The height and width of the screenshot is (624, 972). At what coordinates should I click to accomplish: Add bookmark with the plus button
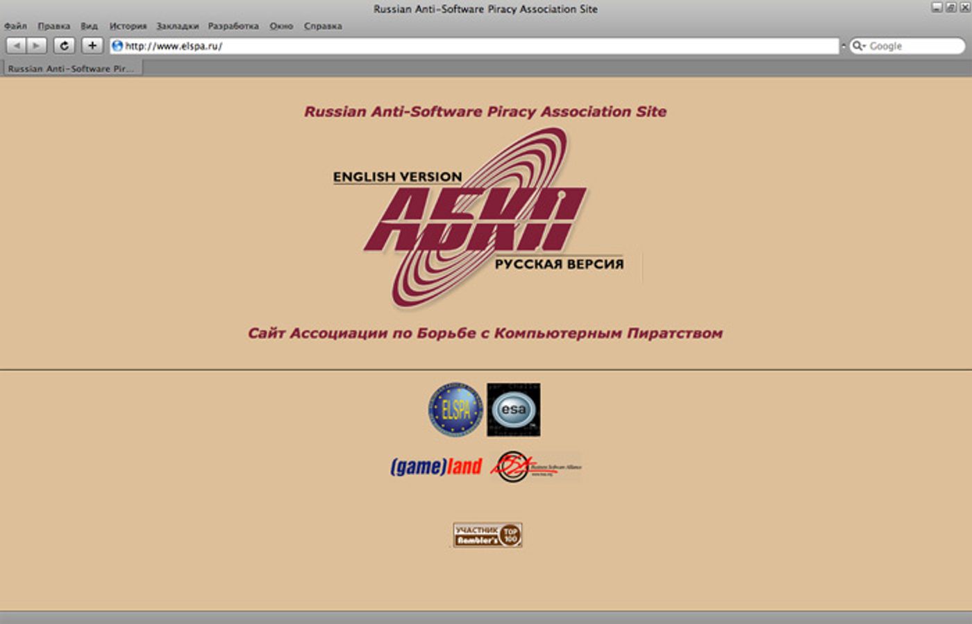point(92,46)
